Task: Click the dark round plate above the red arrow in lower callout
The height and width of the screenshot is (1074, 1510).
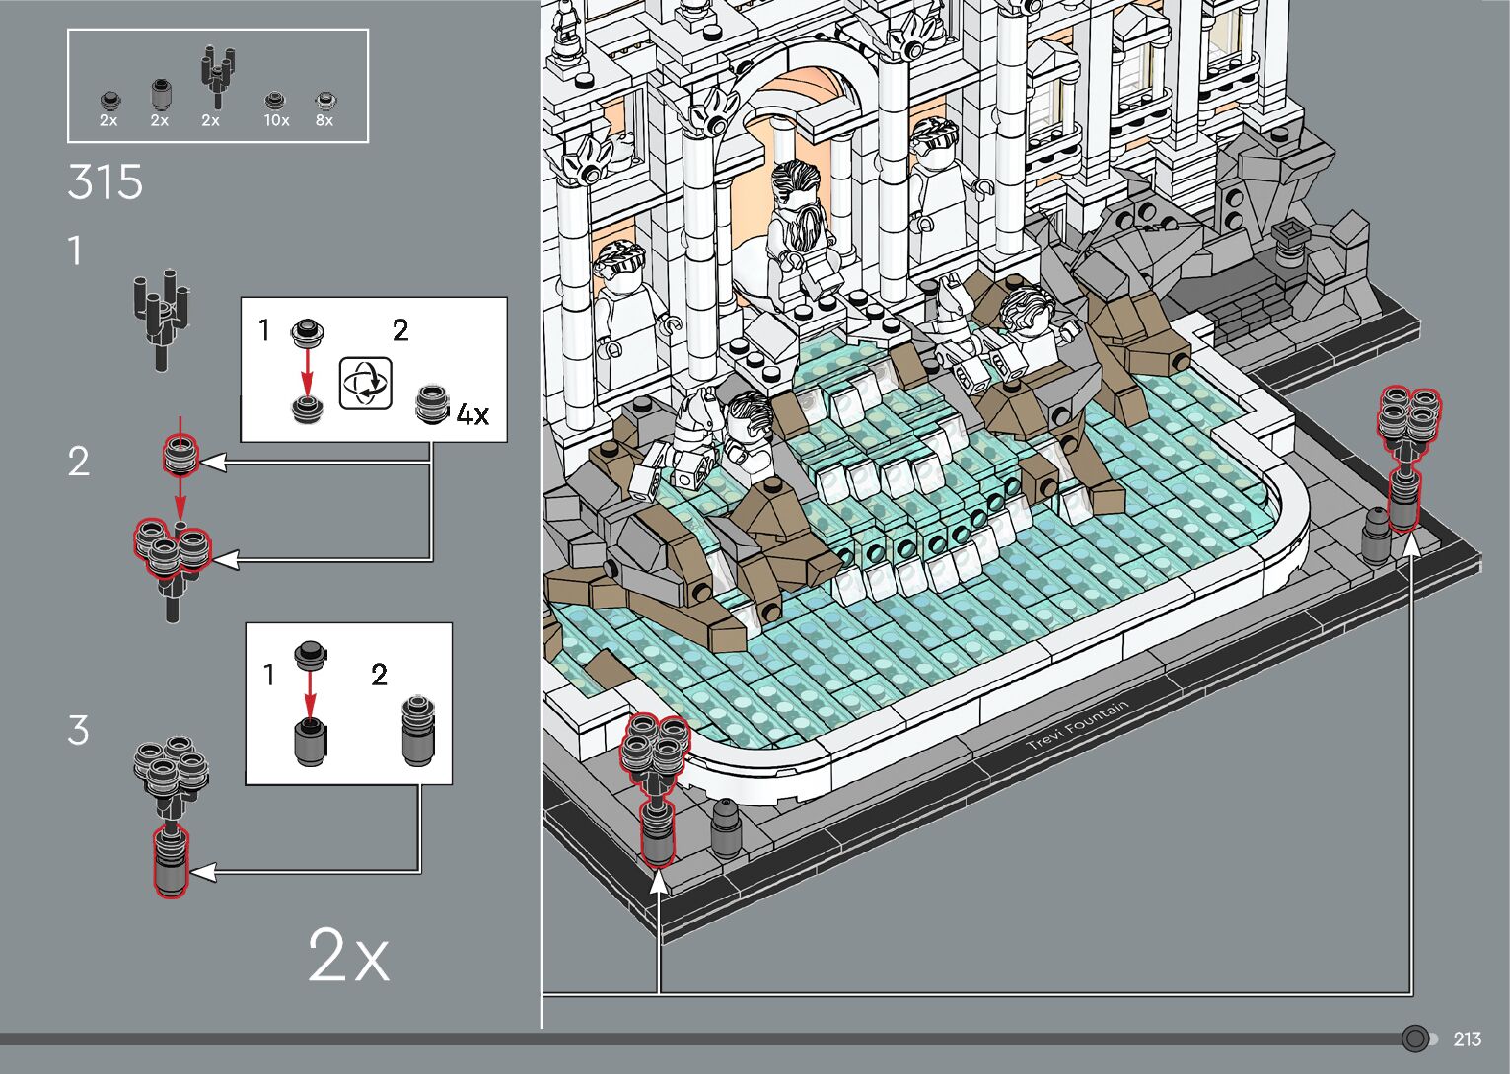Action: pyautogui.click(x=310, y=652)
